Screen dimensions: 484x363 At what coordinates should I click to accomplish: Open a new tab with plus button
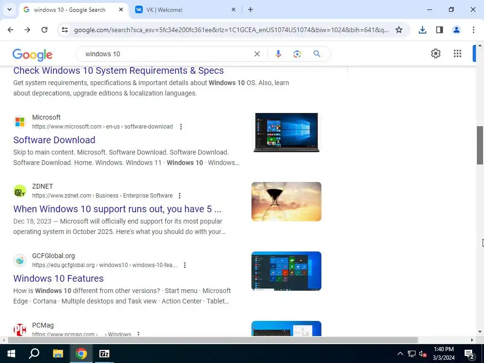pos(251,9)
